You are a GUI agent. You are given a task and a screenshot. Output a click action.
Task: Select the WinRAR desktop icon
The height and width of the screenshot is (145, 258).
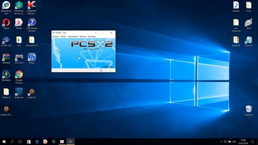pyautogui.click(x=6, y=59)
